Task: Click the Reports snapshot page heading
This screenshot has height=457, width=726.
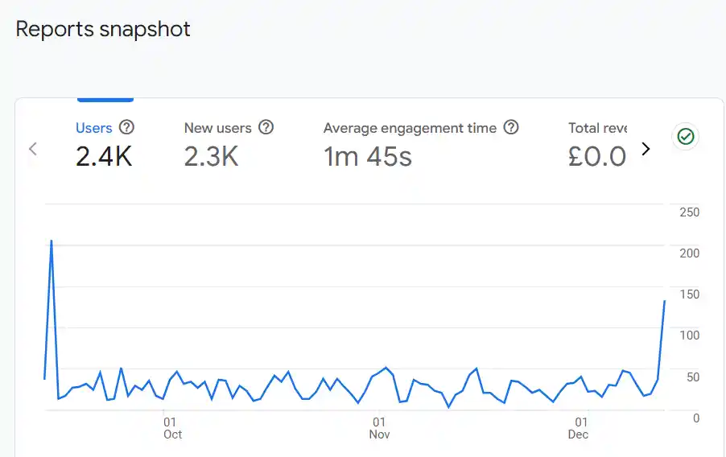Action: point(103,30)
